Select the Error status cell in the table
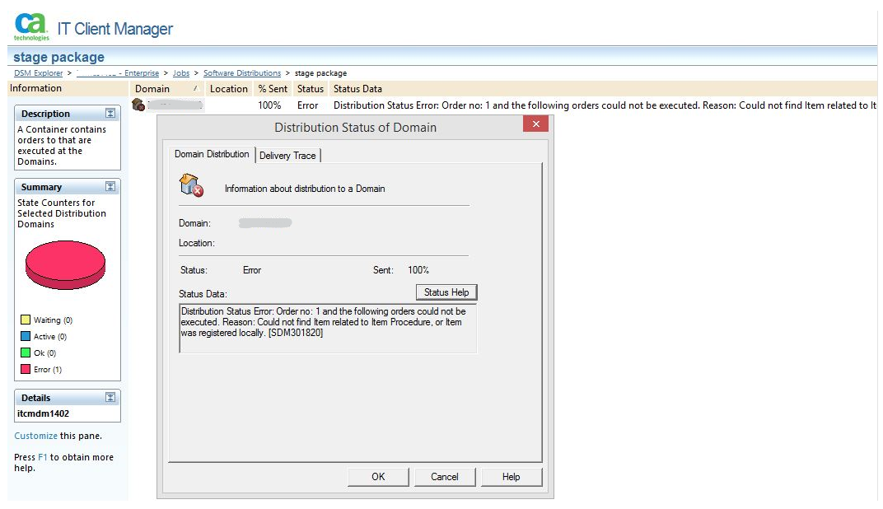 coord(307,105)
